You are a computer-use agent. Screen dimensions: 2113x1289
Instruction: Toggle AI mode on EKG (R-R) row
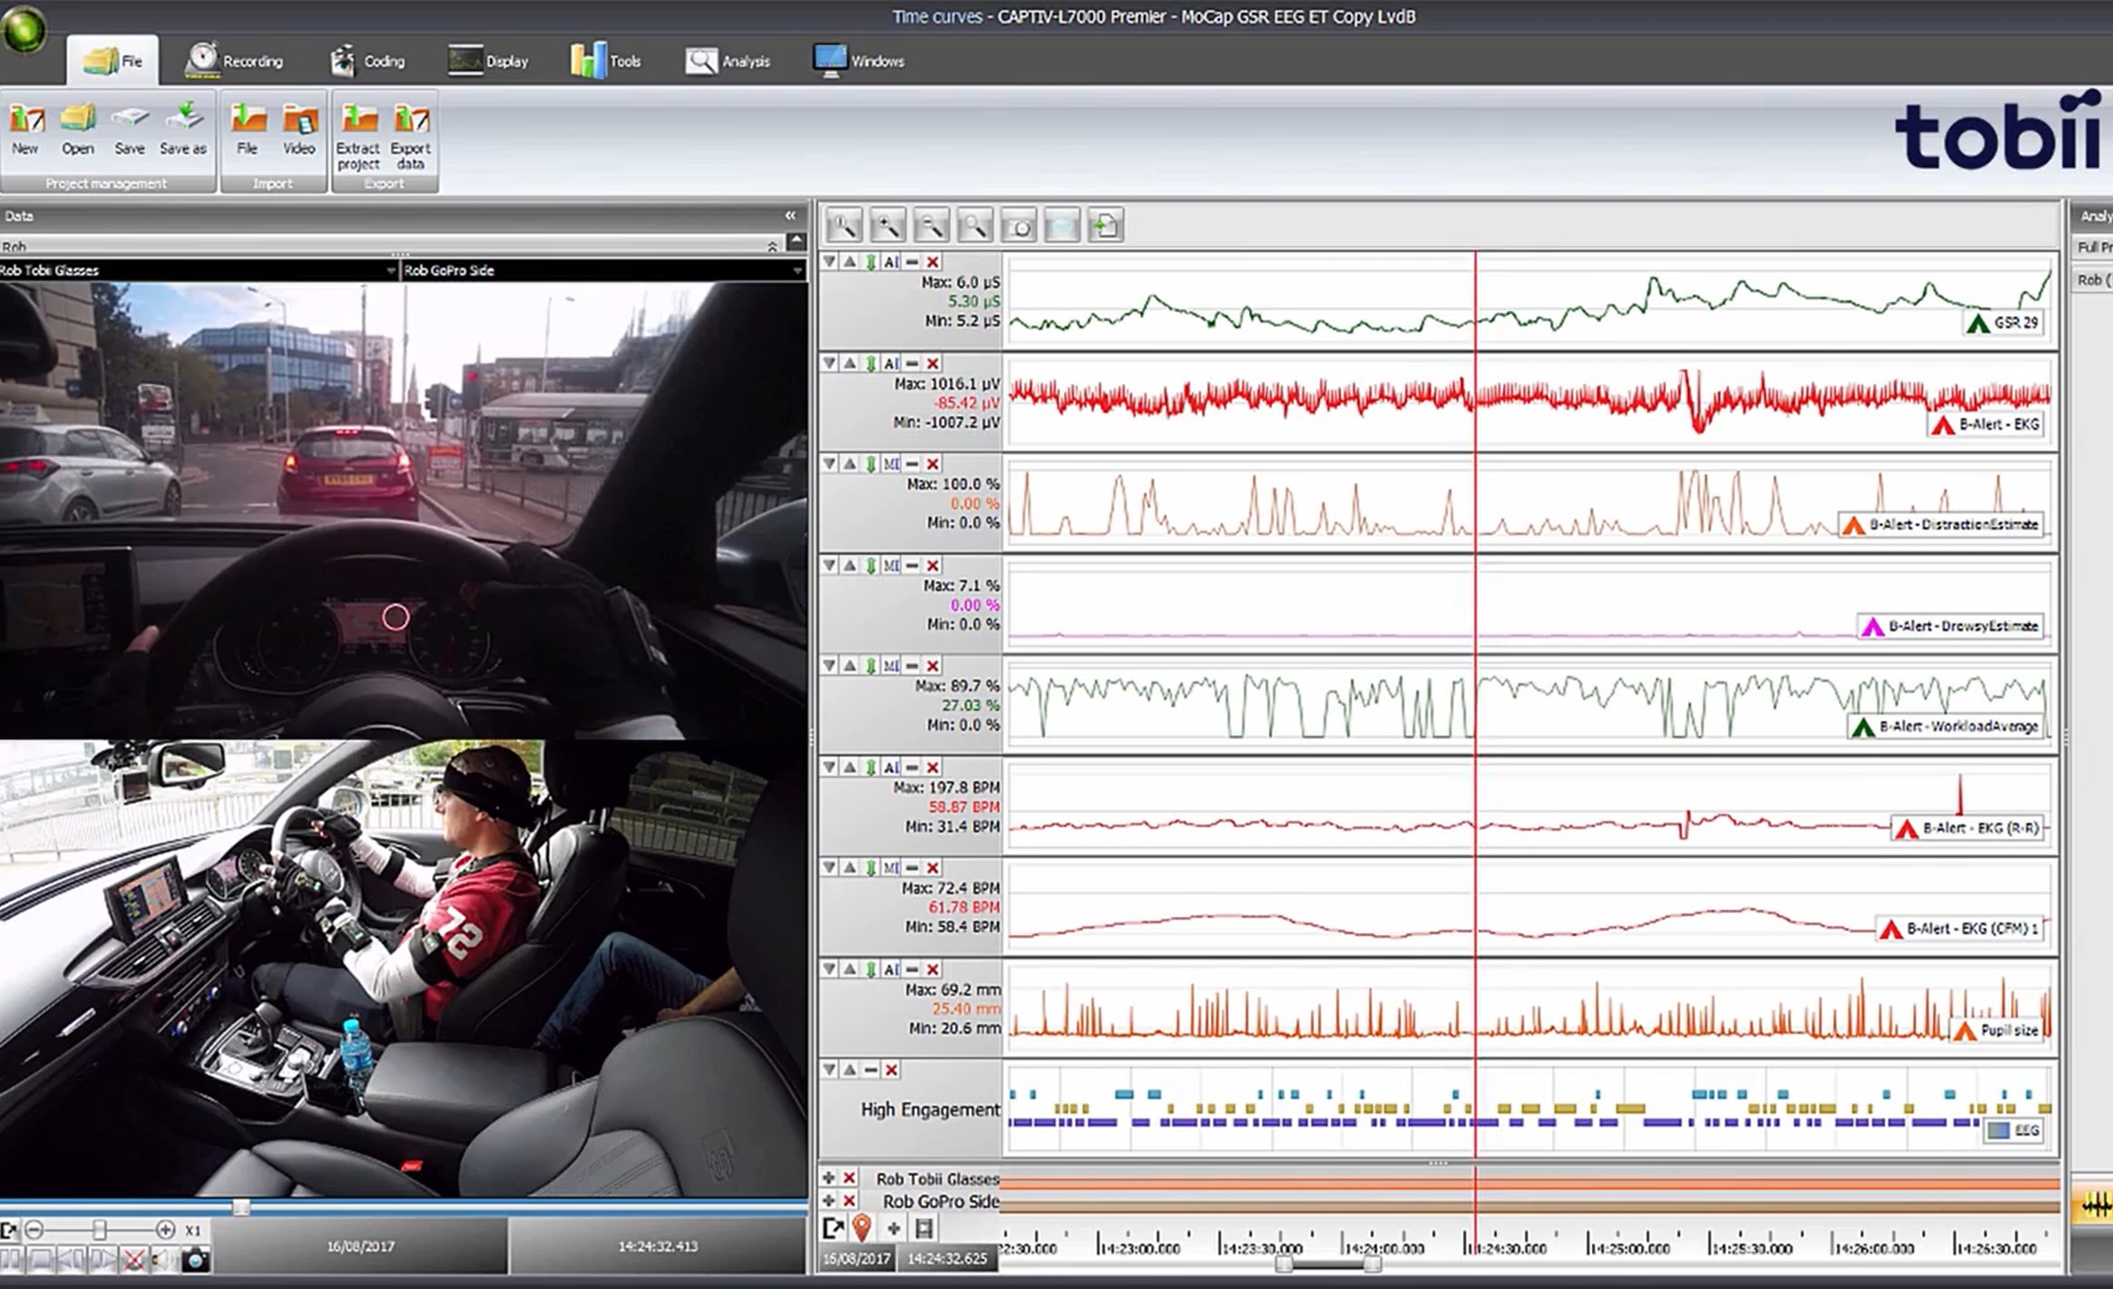[891, 767]
